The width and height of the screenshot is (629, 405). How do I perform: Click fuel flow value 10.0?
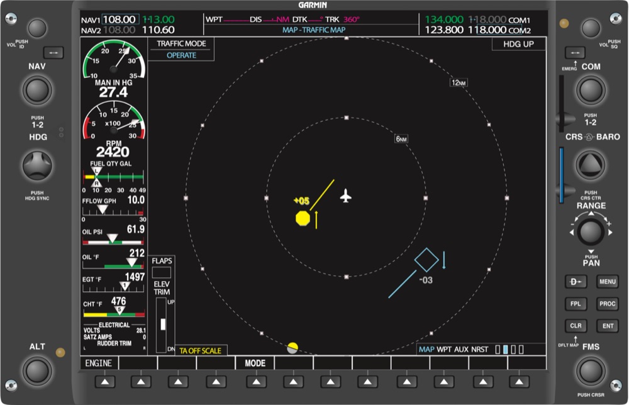click(x=136, y=200)
